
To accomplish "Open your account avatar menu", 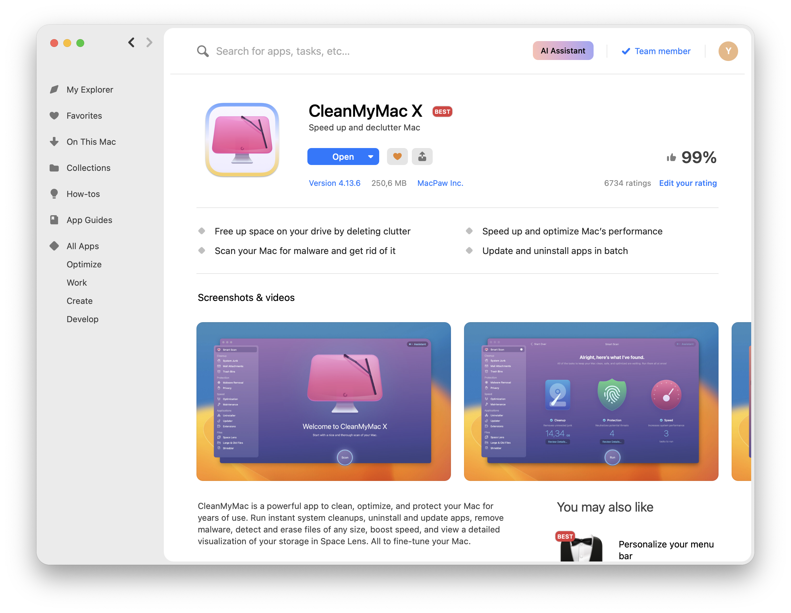I will 728,51.
